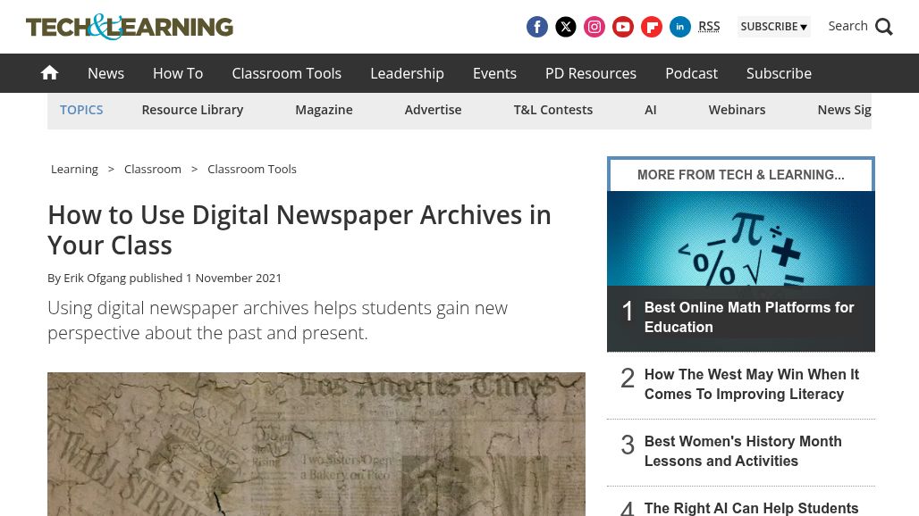The image size is (919, 516).
Task: Open the Classroom Tools menu item
Action: 286,73
